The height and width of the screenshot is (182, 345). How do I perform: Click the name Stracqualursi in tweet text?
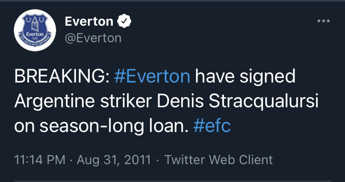pos(264,102)
